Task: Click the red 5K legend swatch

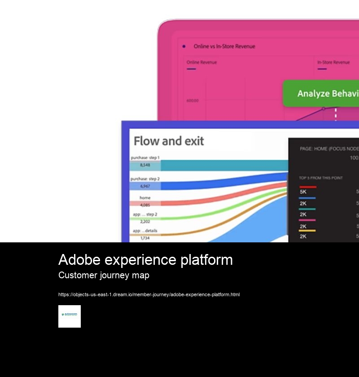Action: tap(308, 187)
